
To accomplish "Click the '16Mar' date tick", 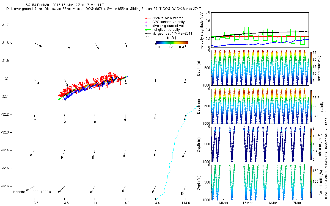I will pyautogui.click(x=272, y=203).
